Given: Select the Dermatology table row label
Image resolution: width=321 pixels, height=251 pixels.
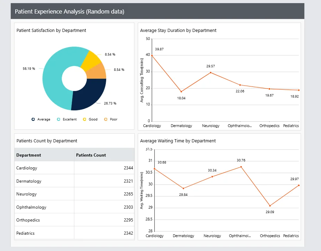Looking at the screenshot, I should 29,181.
